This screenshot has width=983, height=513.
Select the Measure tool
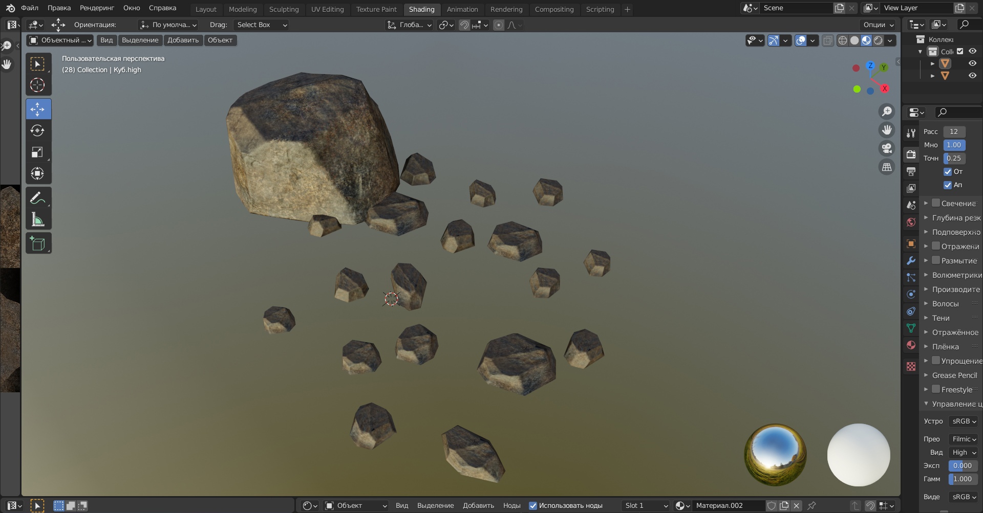(x=38, y=219)
